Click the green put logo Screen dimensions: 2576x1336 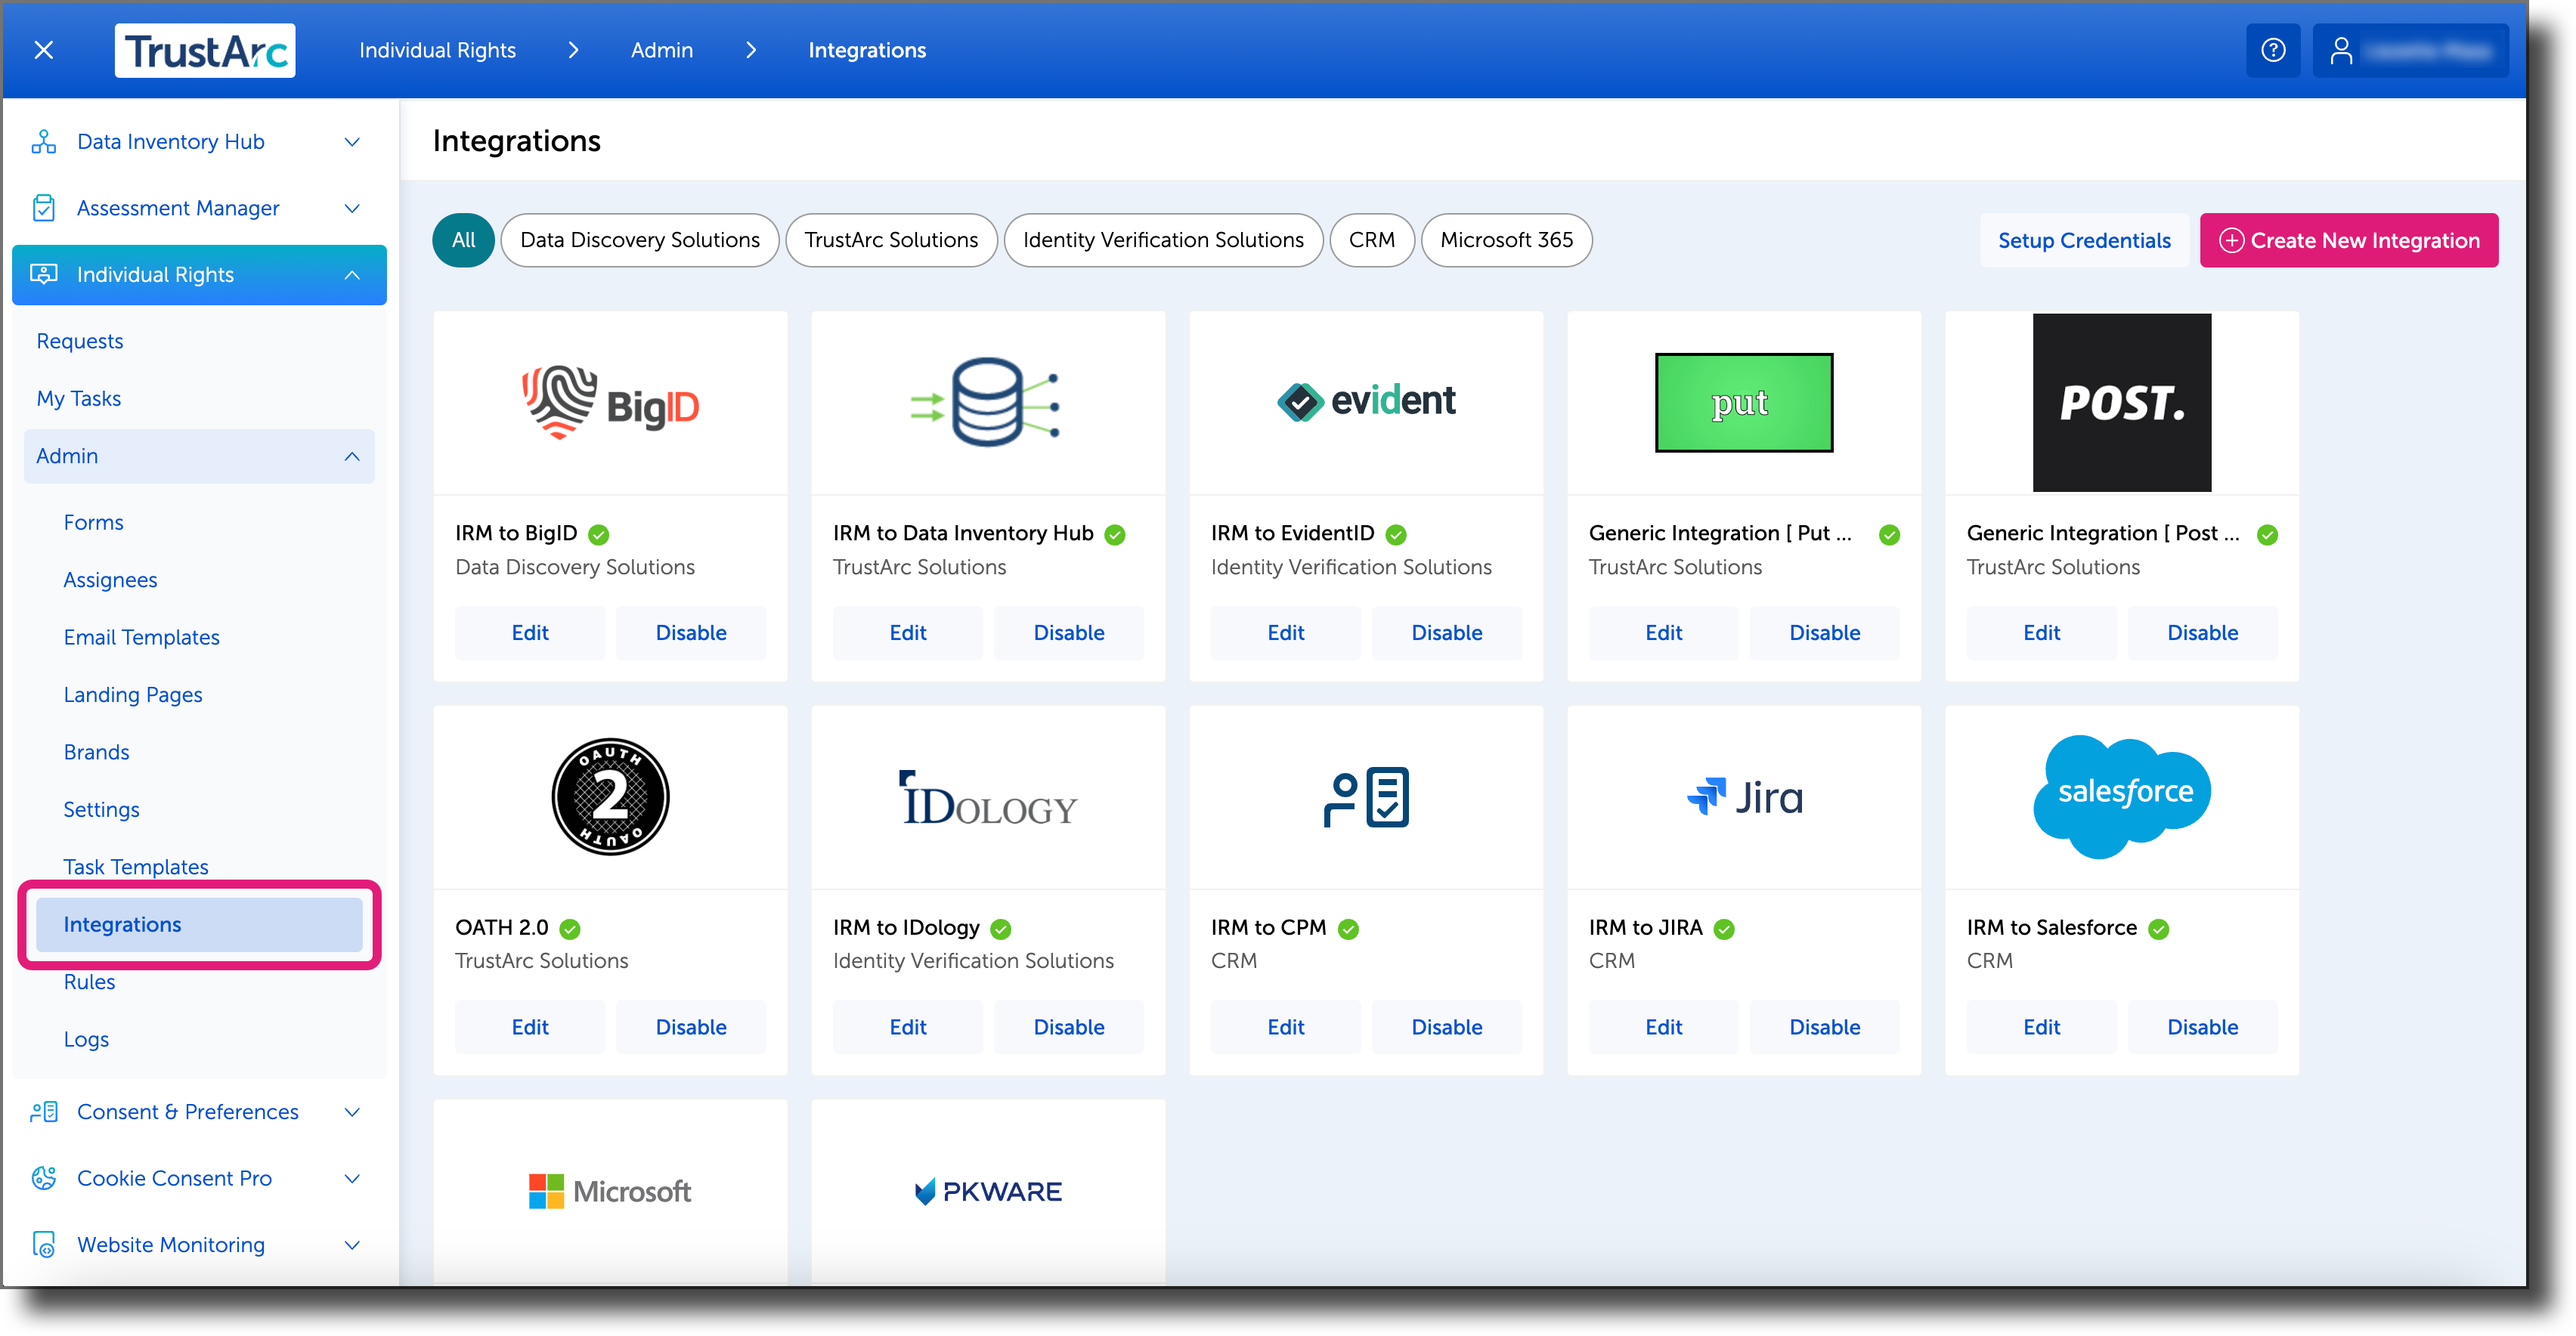click(x=1744, y=402)
